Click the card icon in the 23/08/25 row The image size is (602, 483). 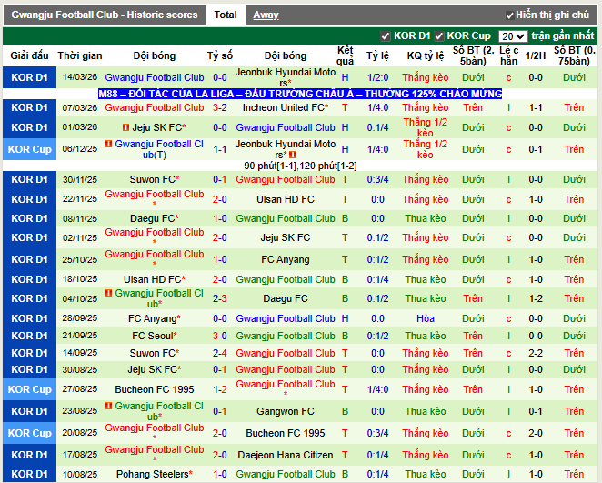coord(109,406)
